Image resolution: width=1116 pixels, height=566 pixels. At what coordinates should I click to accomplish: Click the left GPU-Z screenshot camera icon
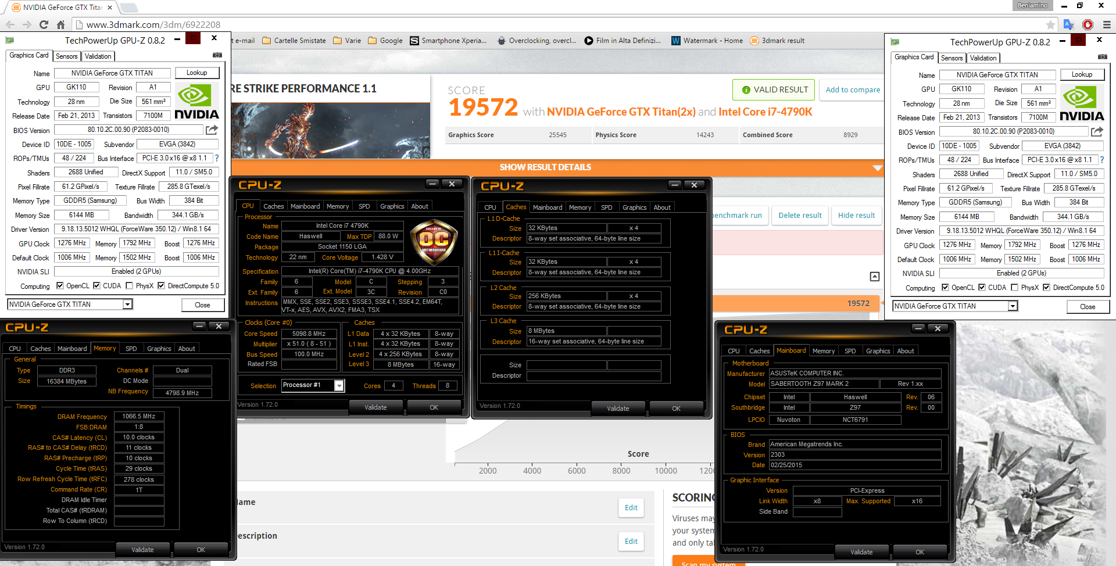[x=217, y=55]
